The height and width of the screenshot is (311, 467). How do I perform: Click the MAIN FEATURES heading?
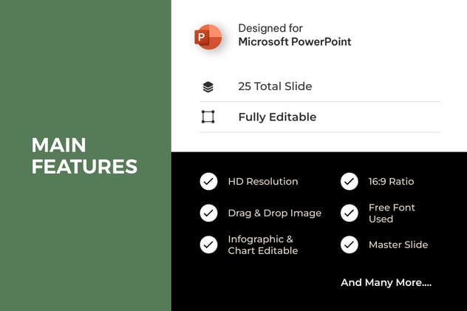pyautogui.click(x=84, y=156)
